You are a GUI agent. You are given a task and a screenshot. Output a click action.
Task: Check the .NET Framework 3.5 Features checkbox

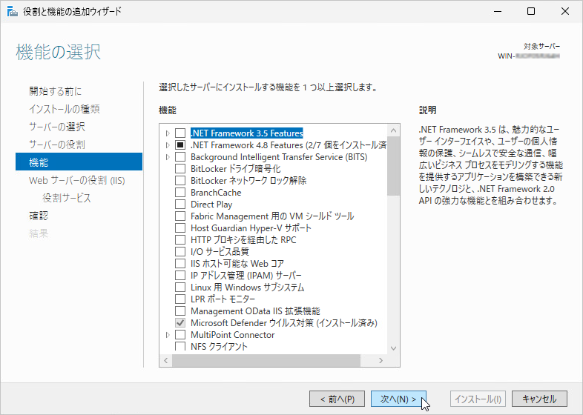click(180, 133)
